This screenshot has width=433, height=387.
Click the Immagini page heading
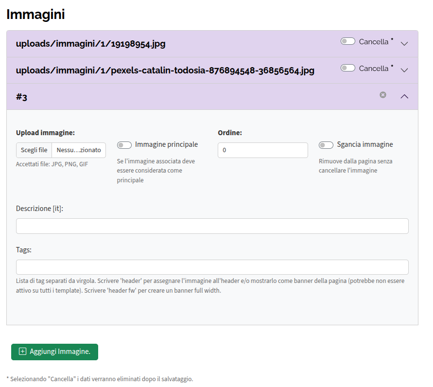pyautogui.click(x=35, y=15)
